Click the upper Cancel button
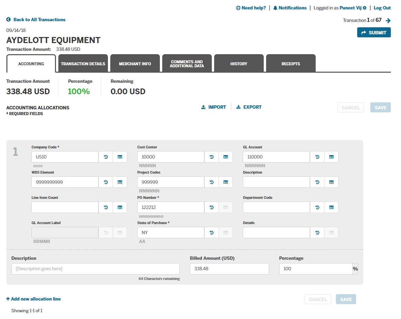 [351, 108]
